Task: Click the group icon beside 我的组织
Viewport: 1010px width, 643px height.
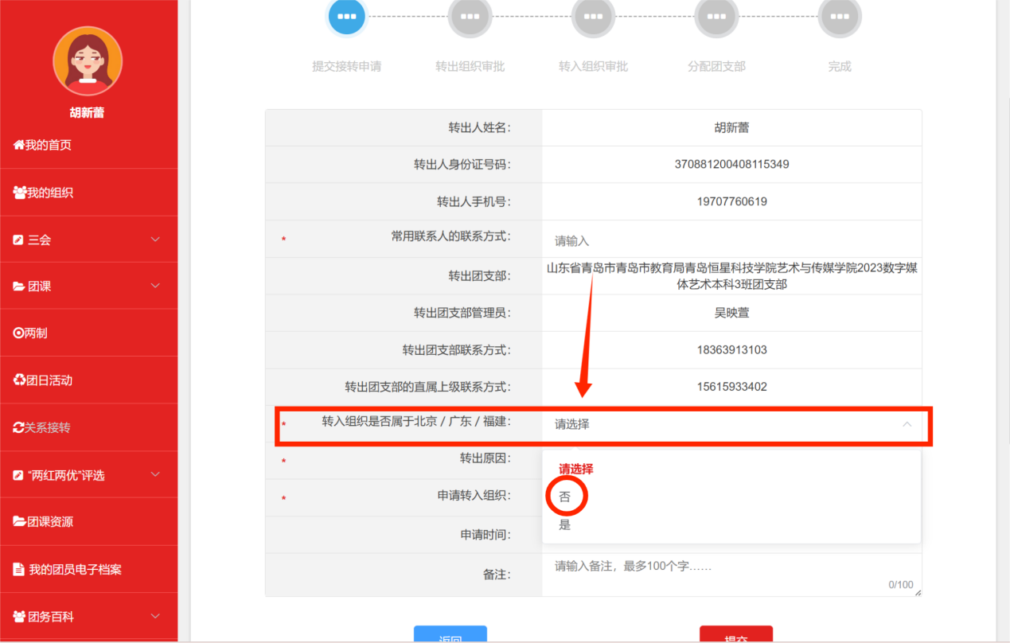Action: coord(19,193)
